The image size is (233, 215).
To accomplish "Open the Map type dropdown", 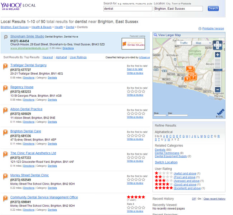I will click(202, 43).
